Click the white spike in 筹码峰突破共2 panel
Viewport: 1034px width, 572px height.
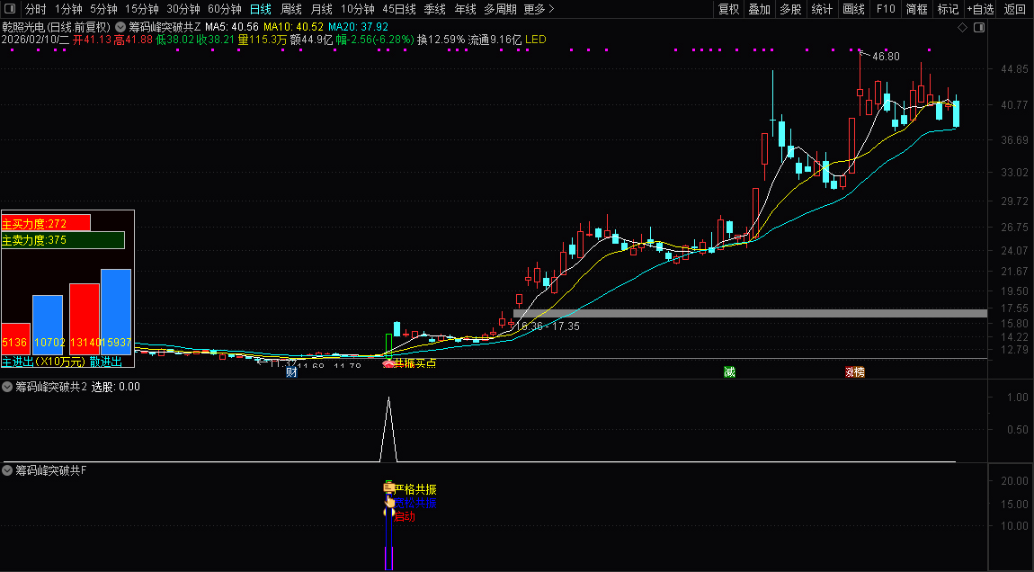pos(388,429)
